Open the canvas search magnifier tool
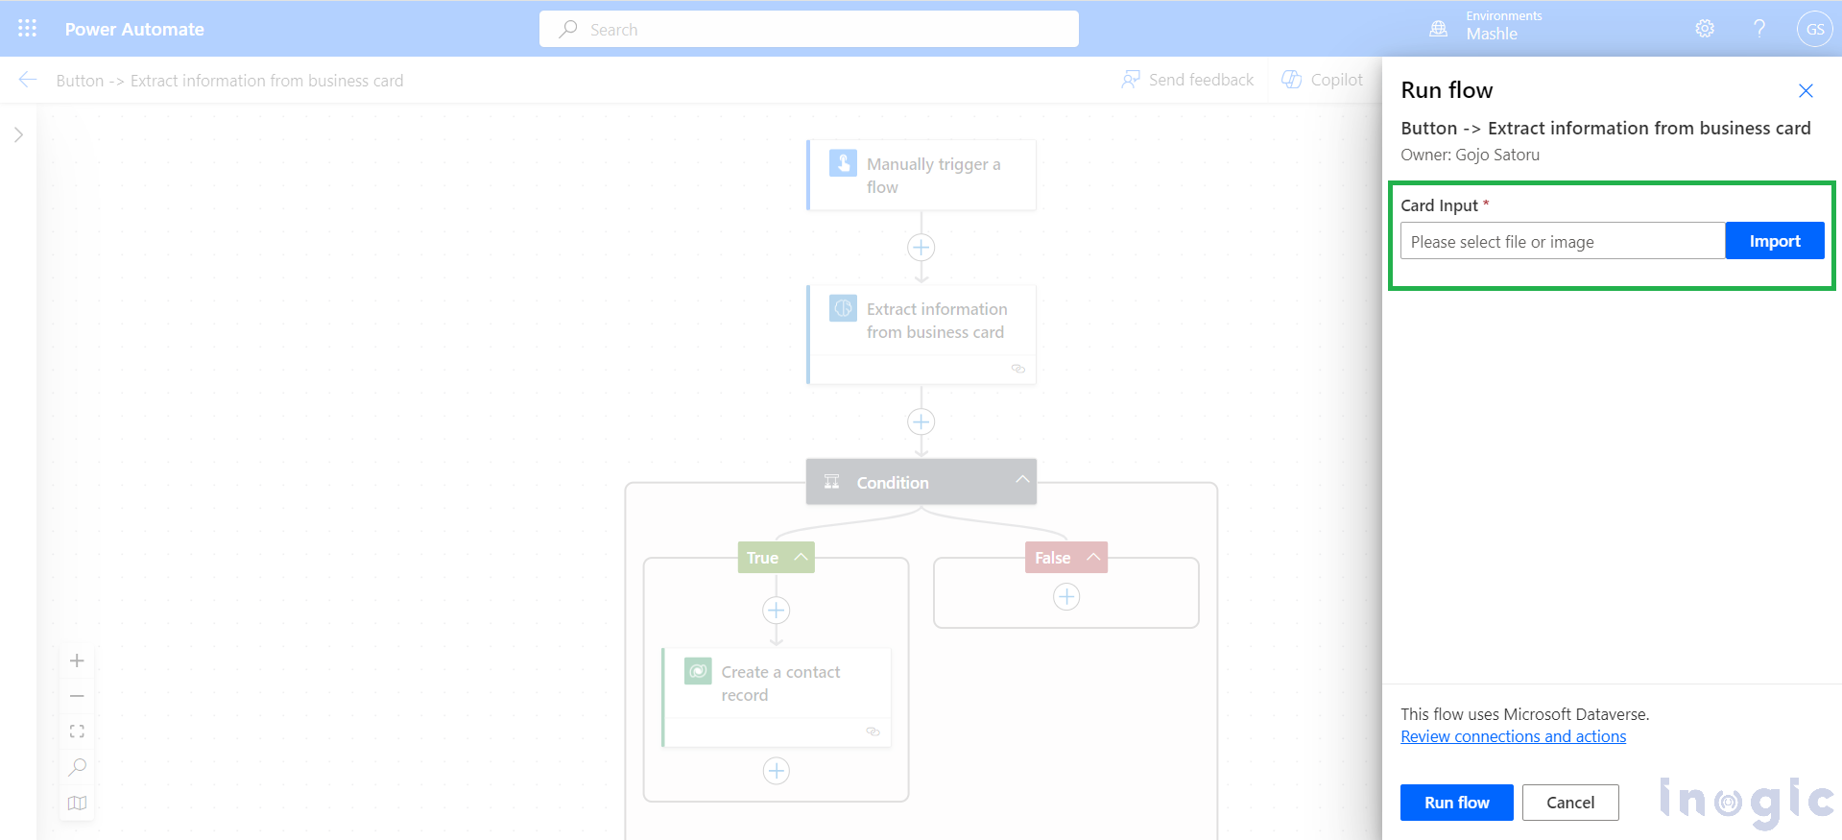1842x840 pixels. click(x=78, y=767)
